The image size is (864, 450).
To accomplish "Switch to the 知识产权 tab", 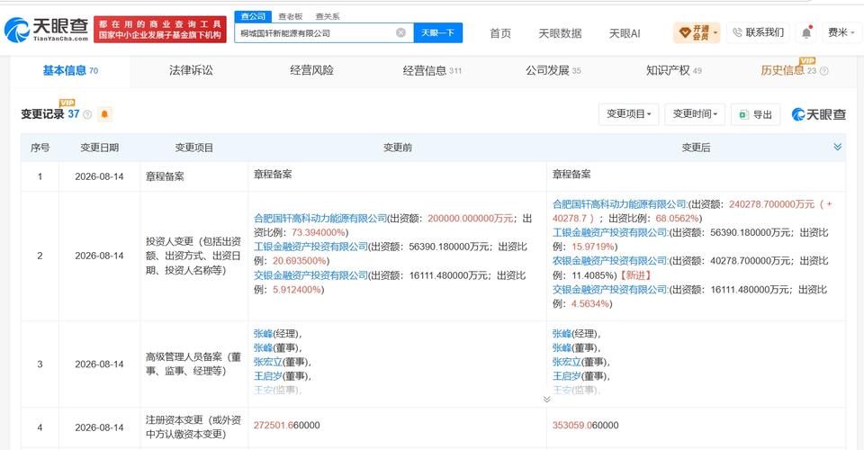I will tap(674, 70).
